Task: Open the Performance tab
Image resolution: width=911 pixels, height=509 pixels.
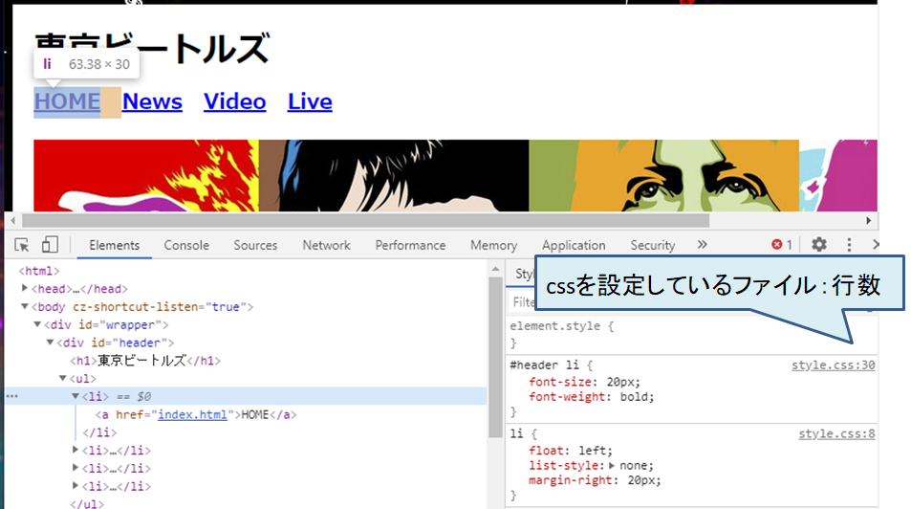Action: pos(410,246)
